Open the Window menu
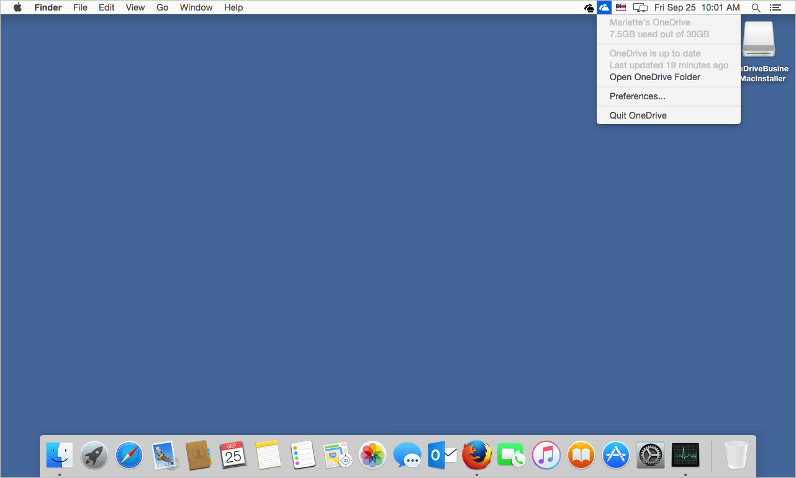 (196, 7)
